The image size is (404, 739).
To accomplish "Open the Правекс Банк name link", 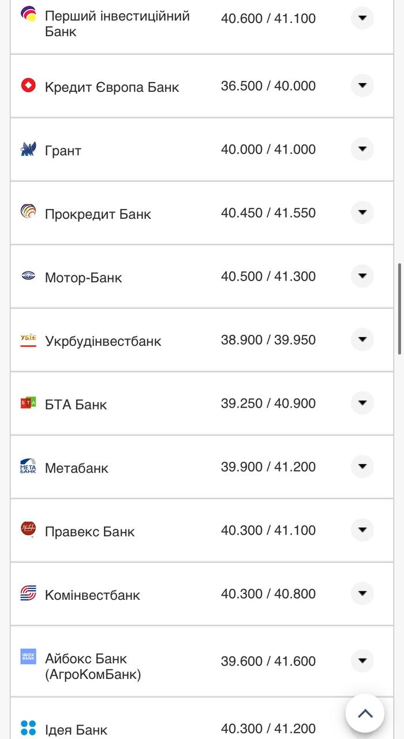I will coord(89,532).
